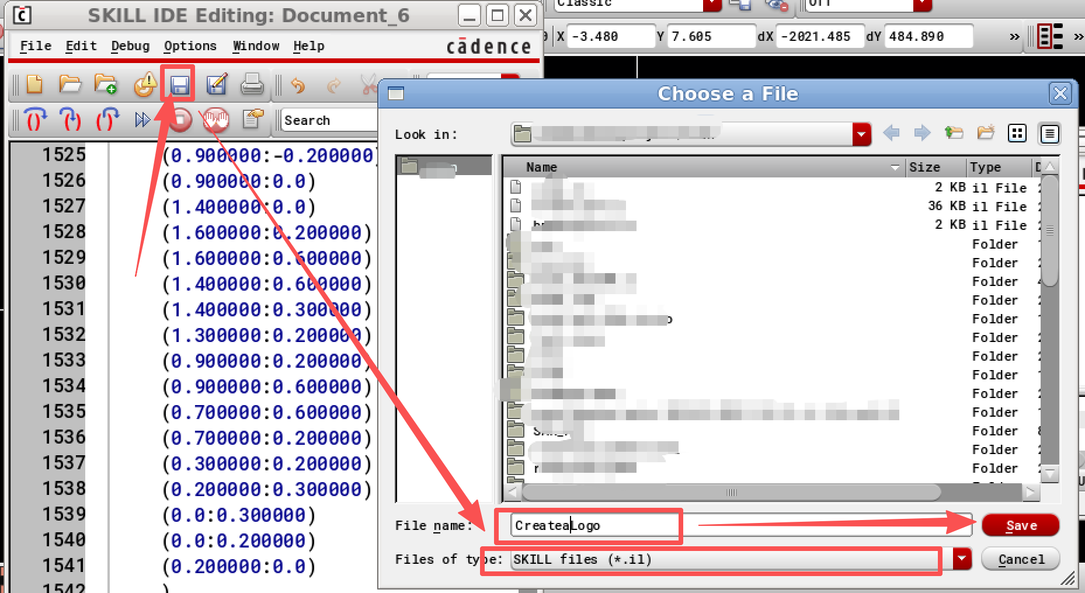Screen dimensions: 1085x593
Task: Select the folder in the left sidebar of file dialog
Action: [444, 166]
